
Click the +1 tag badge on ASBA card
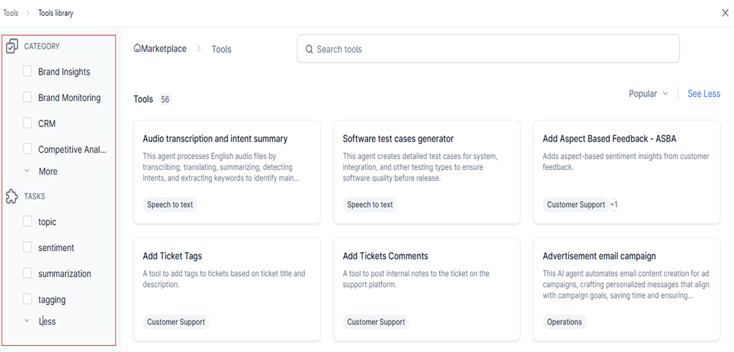pos(614,205)
